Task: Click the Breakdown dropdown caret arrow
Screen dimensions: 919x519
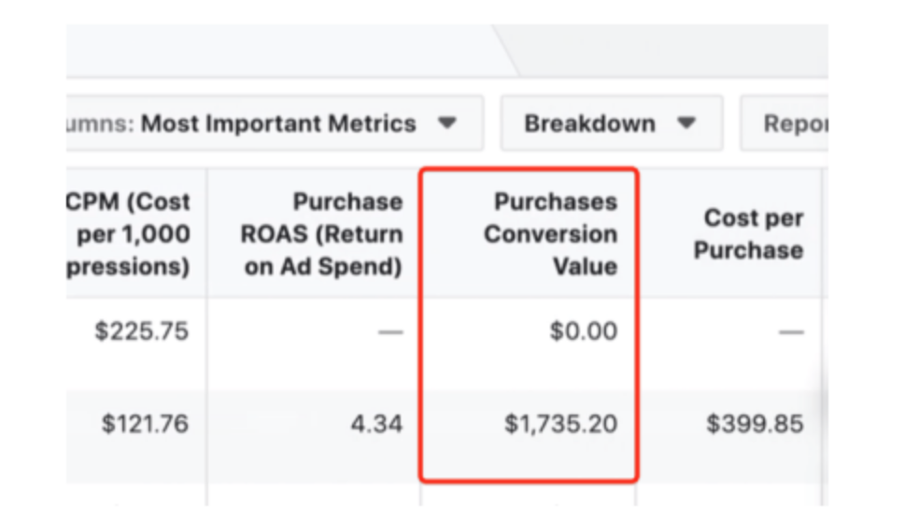Action: (x=687, y=123)
